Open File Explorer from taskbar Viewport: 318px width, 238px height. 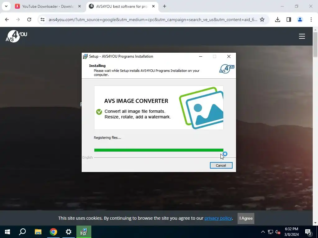coord(38,232)
